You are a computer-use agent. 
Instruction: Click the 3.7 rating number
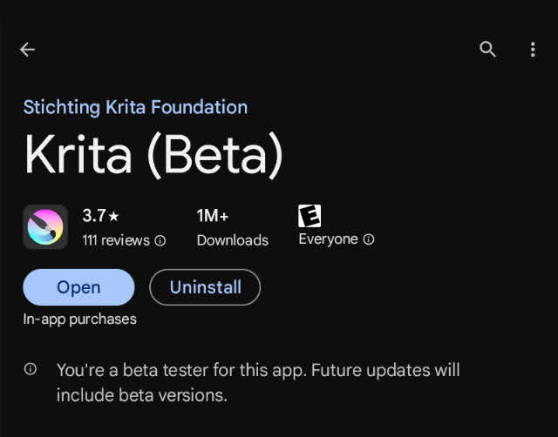click(x=93, y=215)
